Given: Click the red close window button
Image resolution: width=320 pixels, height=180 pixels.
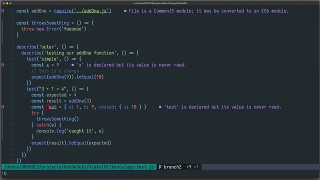Looking at the screenshot, I should 3,3.
